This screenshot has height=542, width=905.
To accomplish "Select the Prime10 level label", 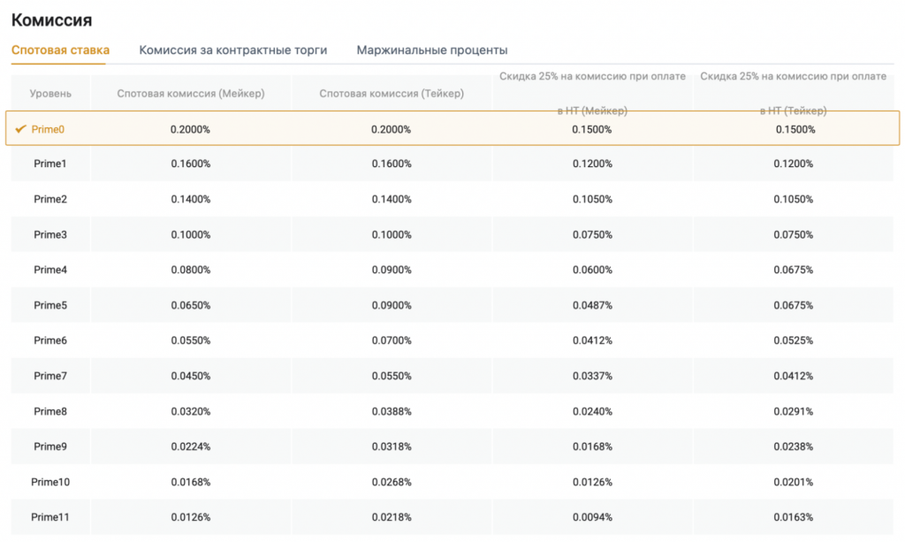I will [x=50, y=482].
